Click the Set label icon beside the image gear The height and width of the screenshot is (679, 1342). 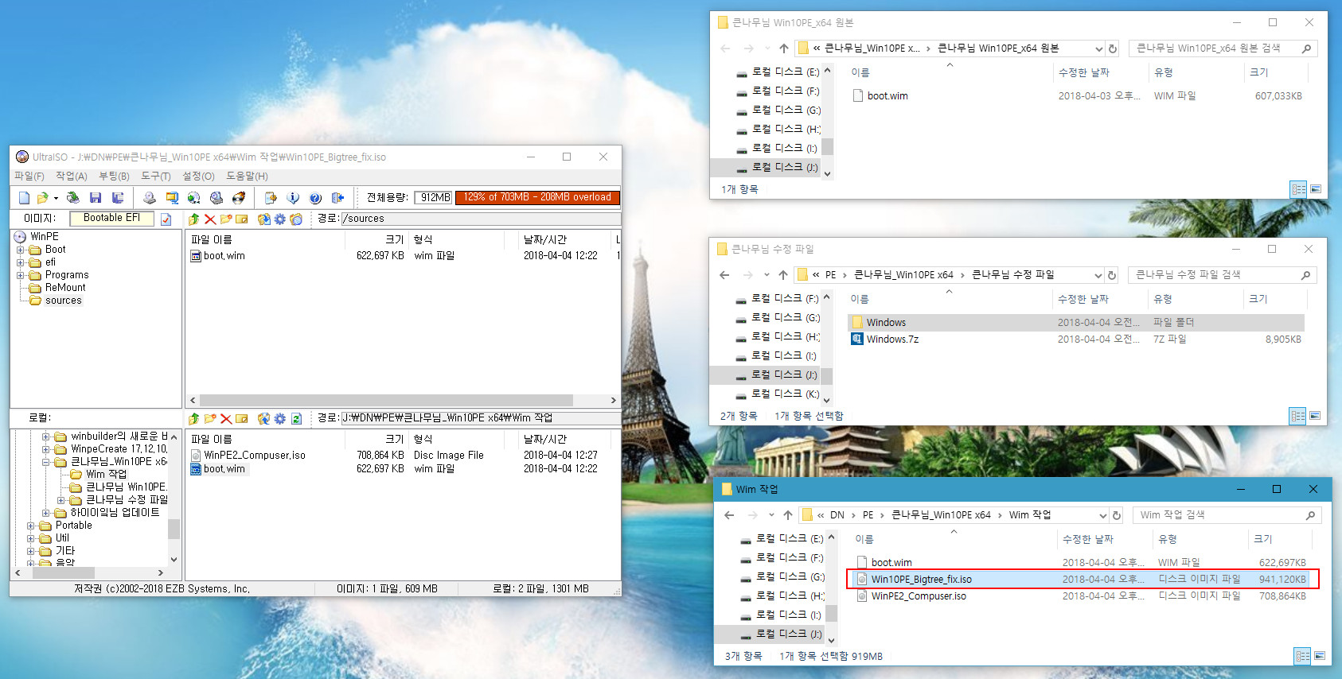tap(296, 219)
